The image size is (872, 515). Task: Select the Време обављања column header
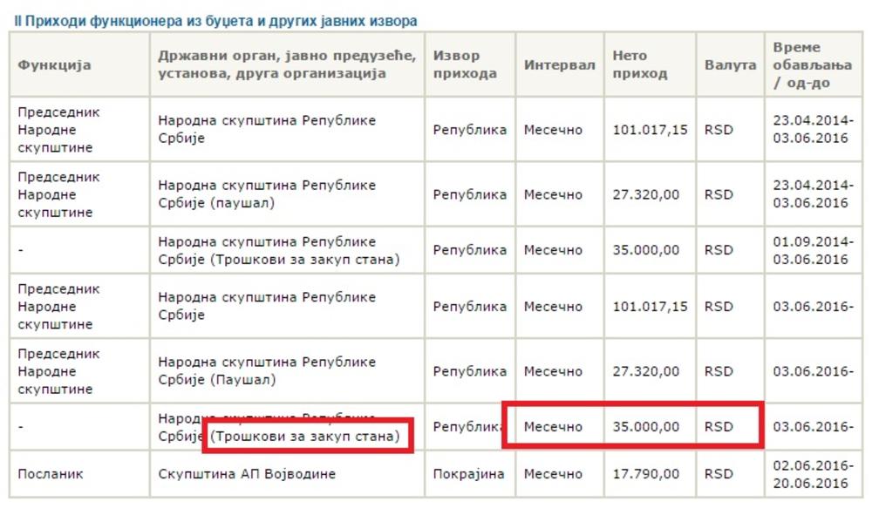(x=811, y=64)
